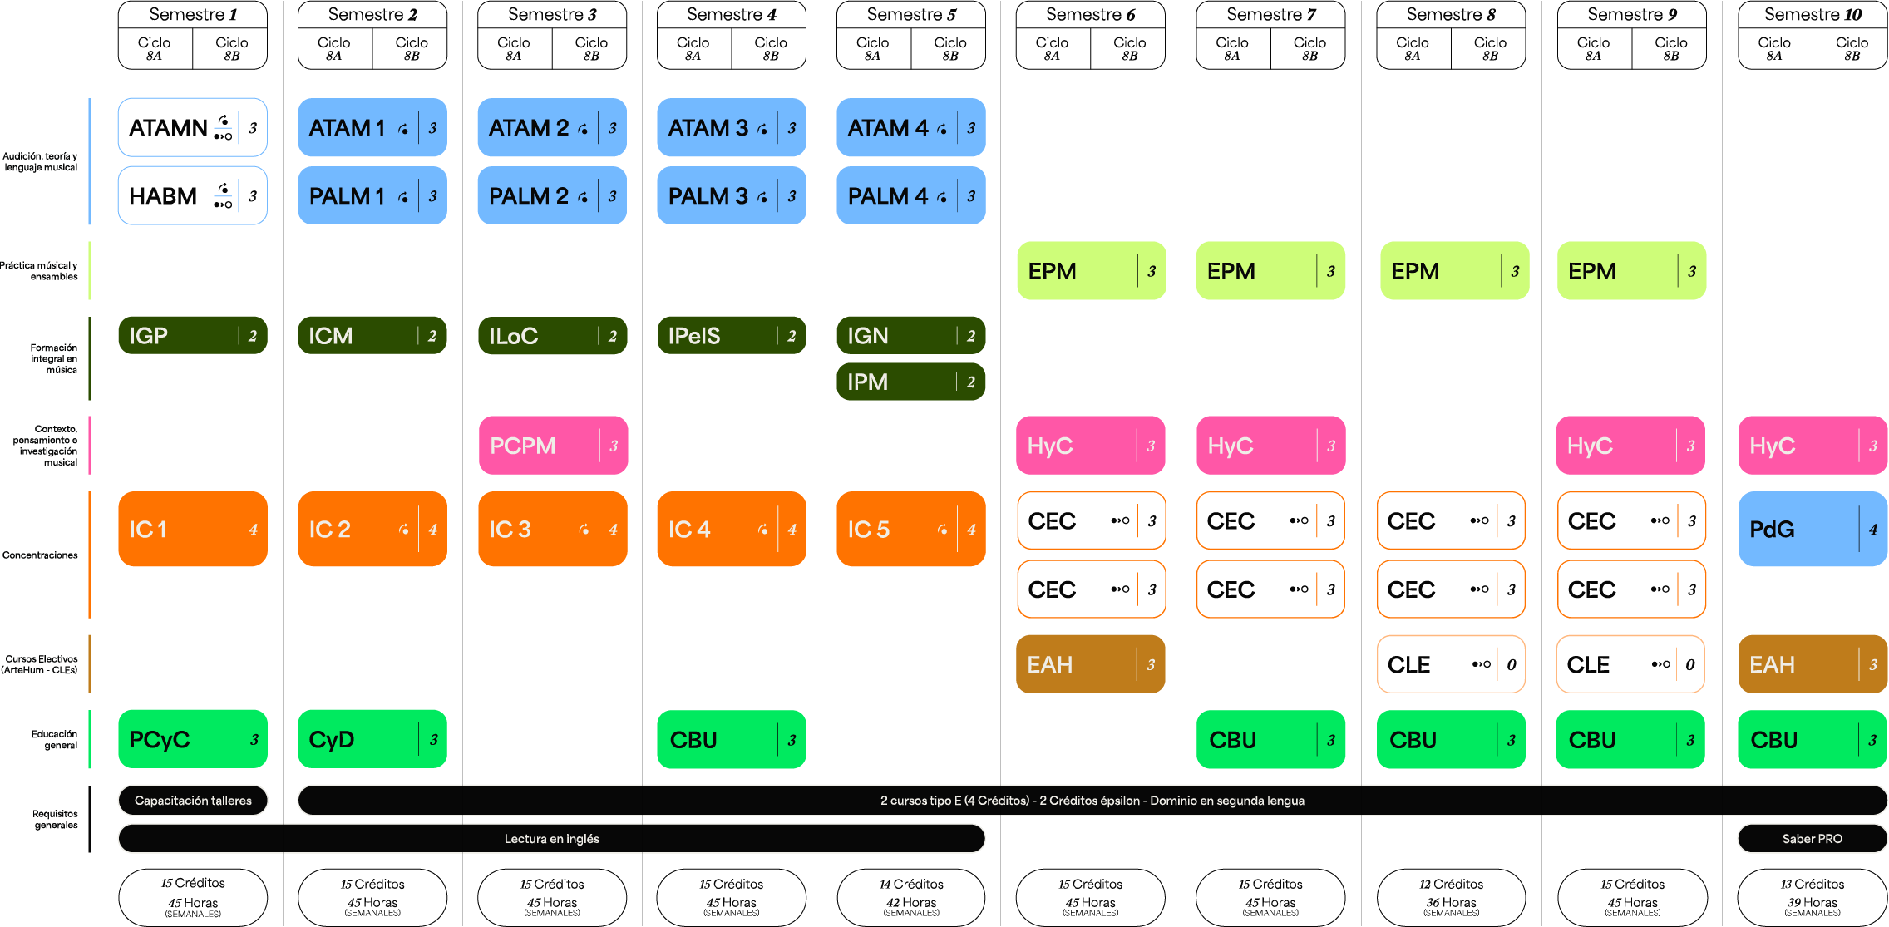Click the fermata icon in the IC 5 card
The width and height of the screenshot is (1889, 927).
pos(942,529)
